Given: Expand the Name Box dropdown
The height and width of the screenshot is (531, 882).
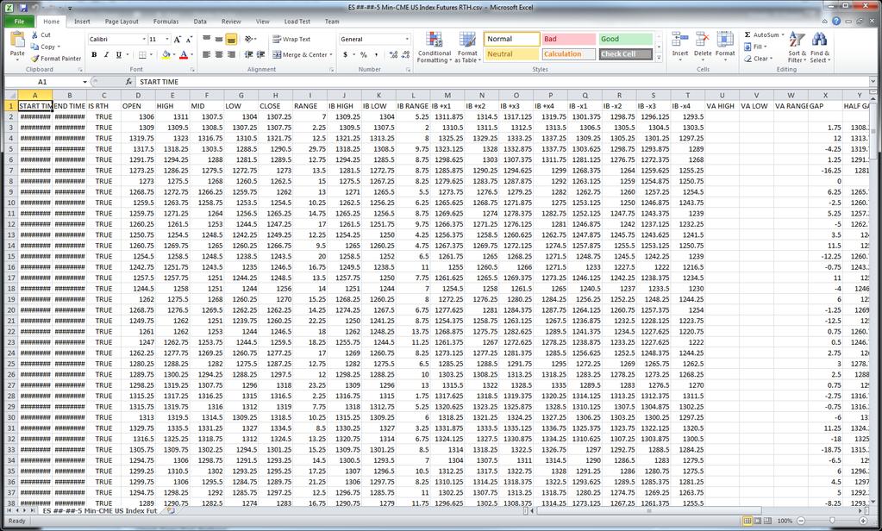Looking at the screenshot, I should pyautogui.click(x=85, y=82).
